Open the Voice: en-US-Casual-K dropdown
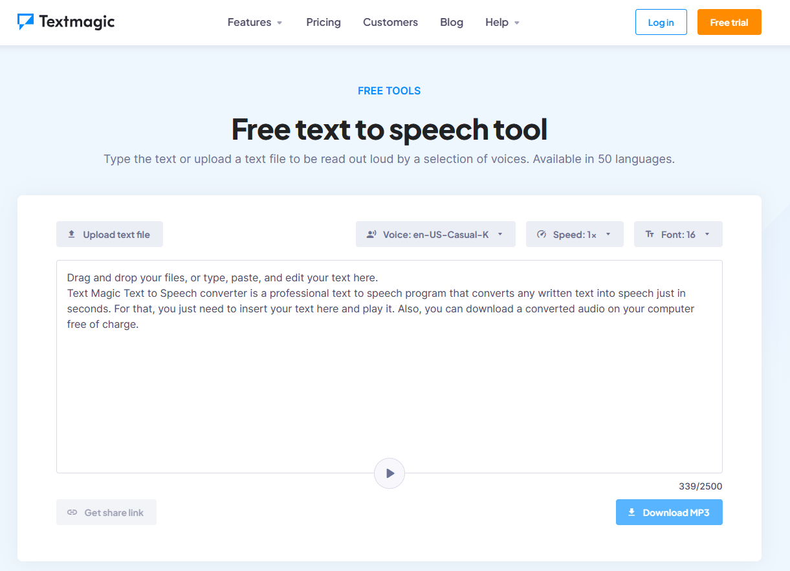The image size is (790, 571). 435,234
